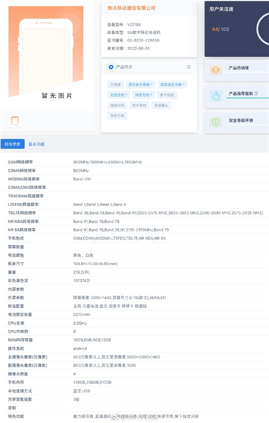The height and width of the screenshot is (423, 269).
Task: Open the 基本功能 tab
Action: click(x=36, y=144)
